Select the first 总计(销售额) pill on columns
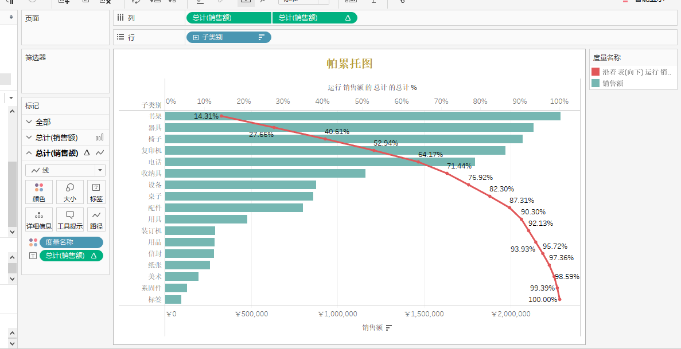The width and height of the screenshot is (681, 349). (228, 18)
